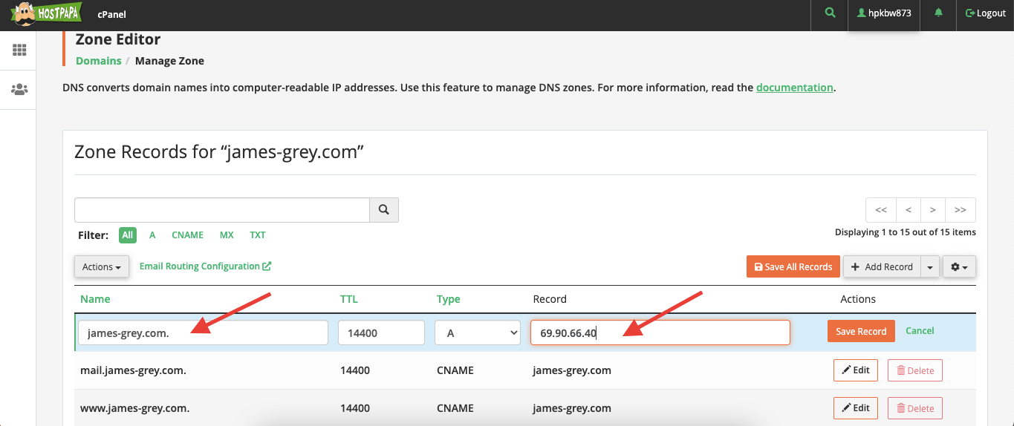Image resolution: width=1014 pixels, height=426 pixels.
Task: Click the Logout link
Action: (985, 13)
